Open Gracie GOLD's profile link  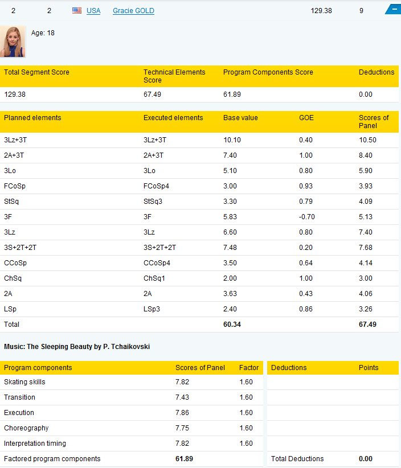133,11
